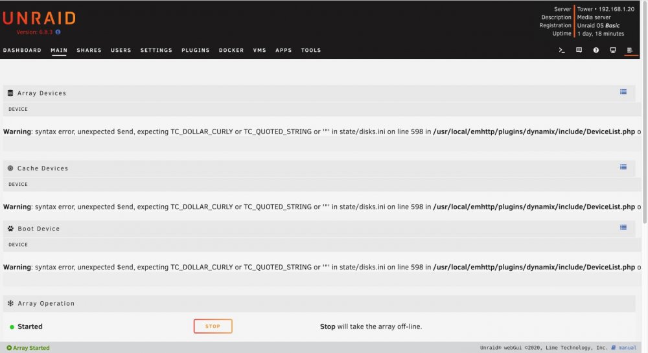Click the Cache Devices section title
648x353 pixels.
point(43,168)
